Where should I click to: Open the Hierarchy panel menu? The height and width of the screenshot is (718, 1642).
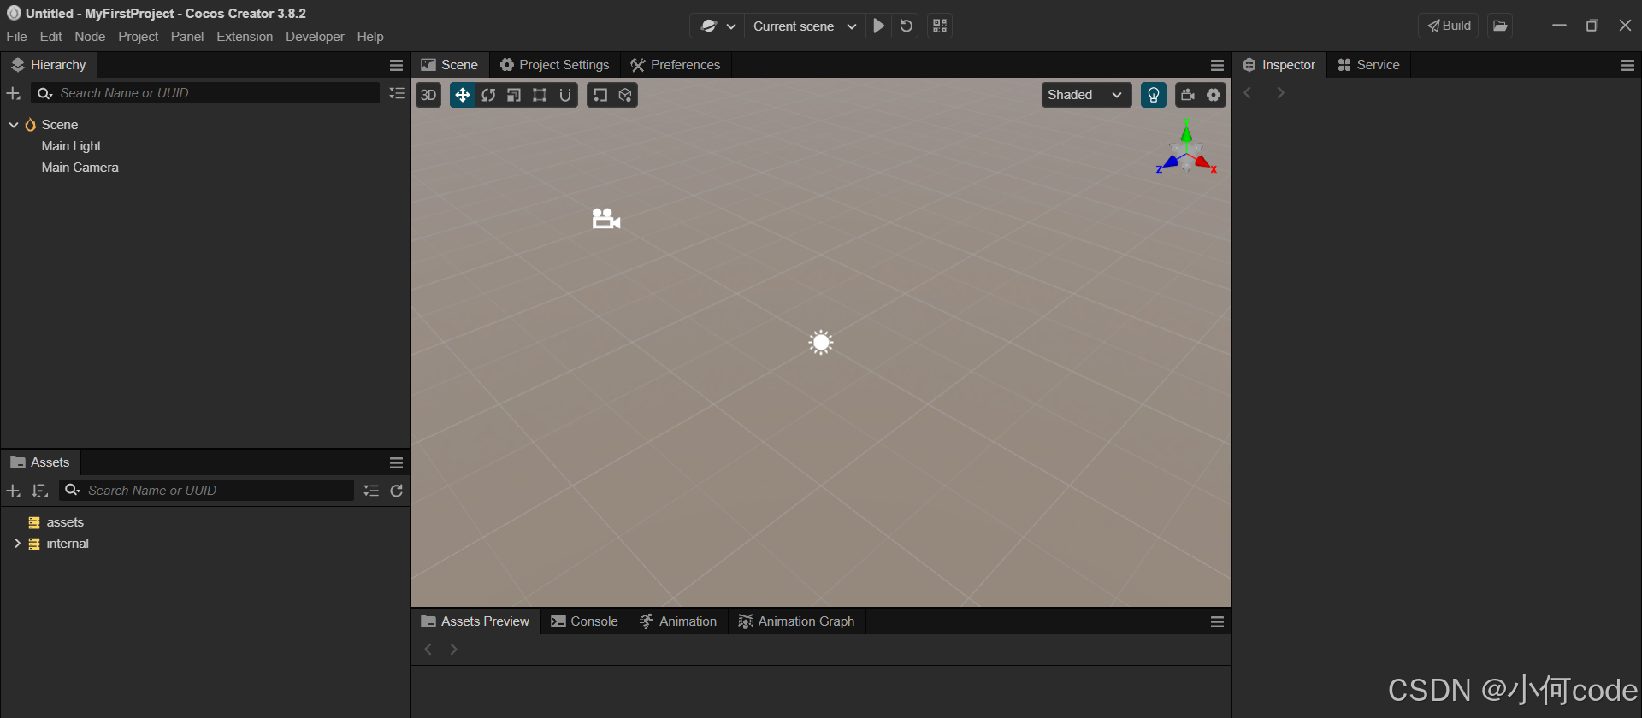click(396, 65)
